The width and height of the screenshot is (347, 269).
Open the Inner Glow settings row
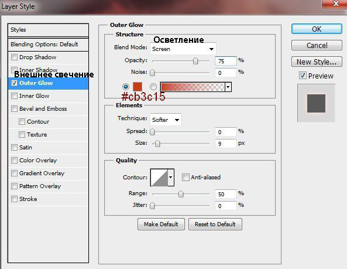(x=48, y=96)
